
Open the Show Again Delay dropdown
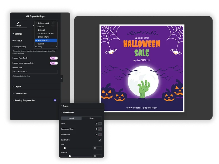[46, 47]
